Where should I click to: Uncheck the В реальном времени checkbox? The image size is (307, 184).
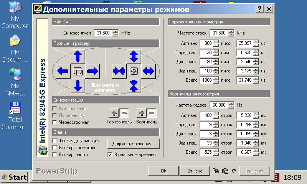(110, 154)
